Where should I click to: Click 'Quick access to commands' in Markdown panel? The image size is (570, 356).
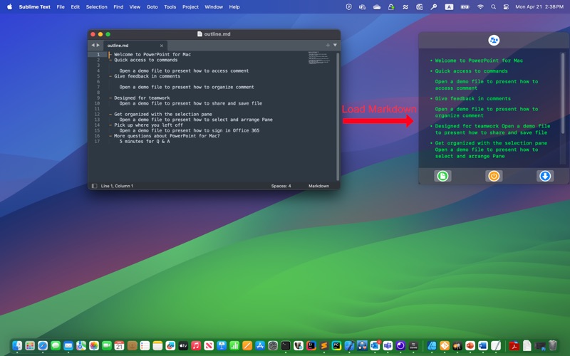471,71
